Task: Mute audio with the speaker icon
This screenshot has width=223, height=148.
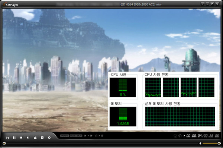Action: coord(200,143)
